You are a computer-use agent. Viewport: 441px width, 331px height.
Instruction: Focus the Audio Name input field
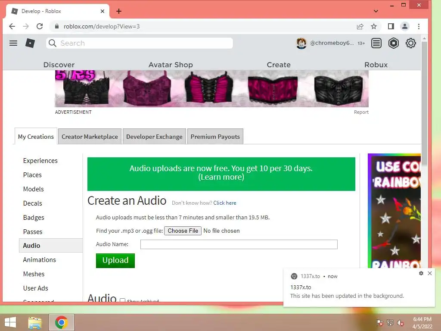(239, 244)
